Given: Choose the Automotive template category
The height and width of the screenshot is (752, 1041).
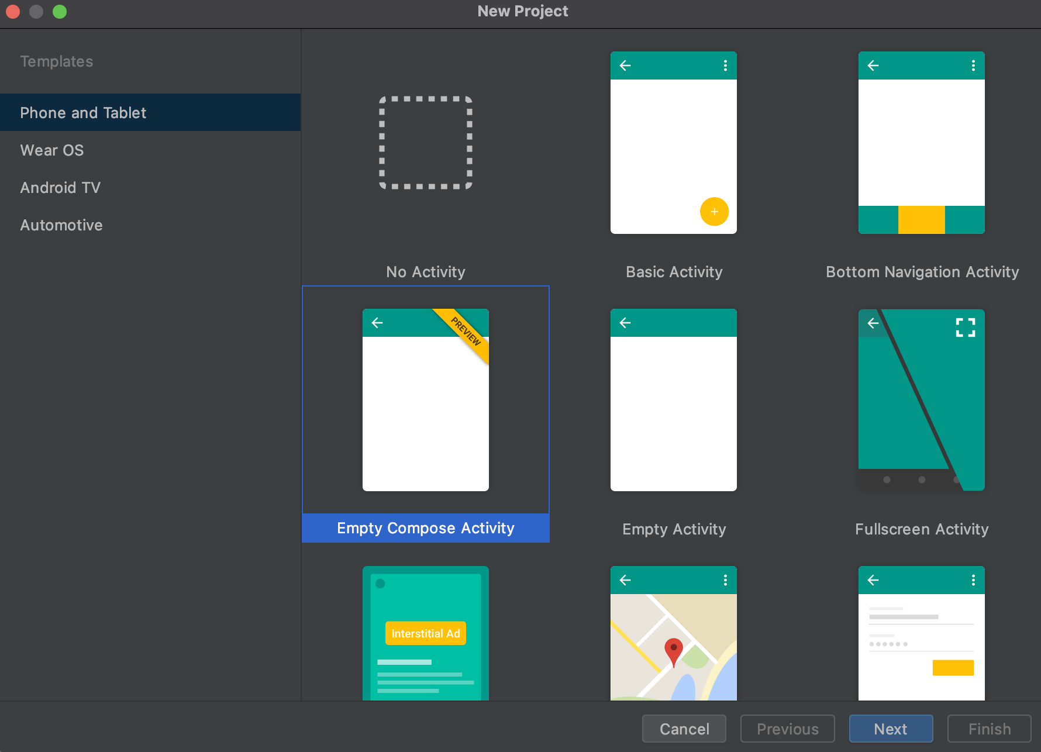Looking at the screenshot, I should [150, 225].
